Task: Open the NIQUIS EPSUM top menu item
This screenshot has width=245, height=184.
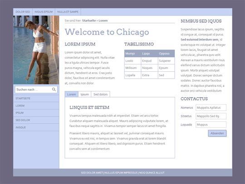Action: (x=44, y=12)
